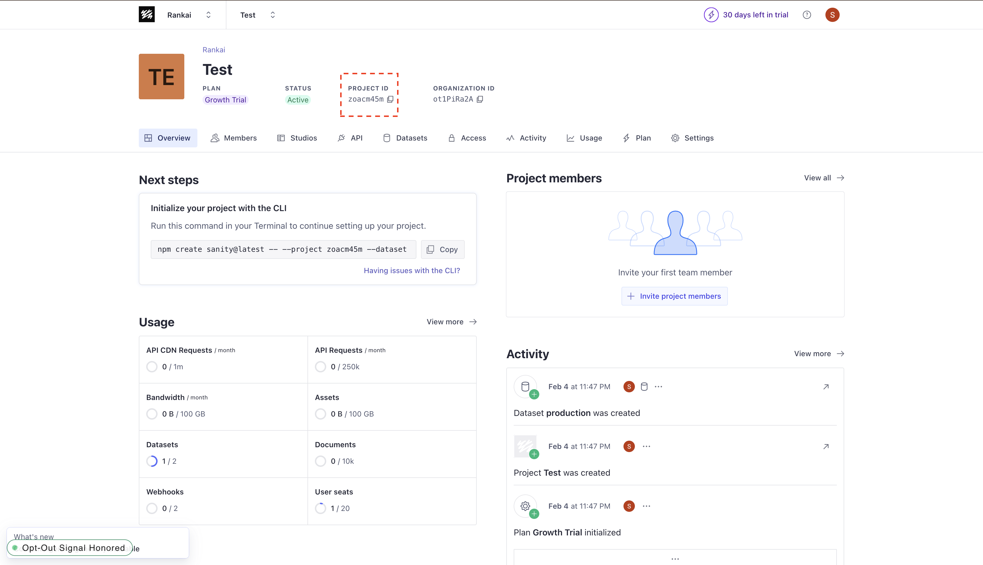Switch to the Datasets tab
Image resolution: width=983 pixels, height=565 pixels.
pyautogui.click(x=405, y=138)
